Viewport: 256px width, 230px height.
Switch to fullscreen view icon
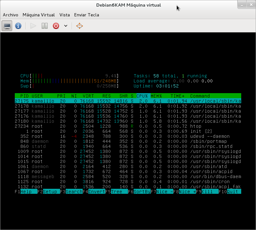[x=80, y=26]
